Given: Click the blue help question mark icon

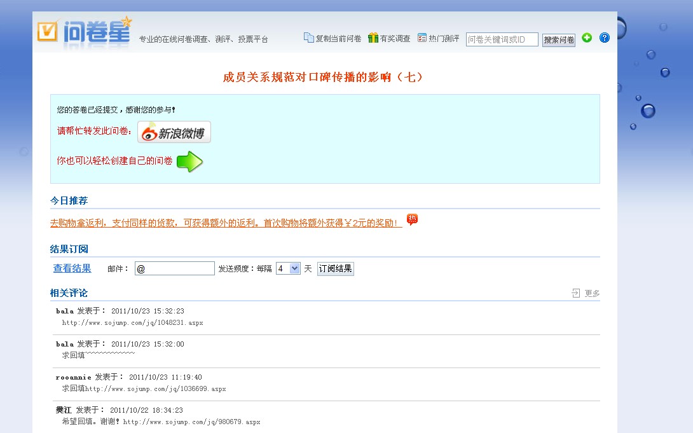Looking at the screenshot, I should coord(604,38).
